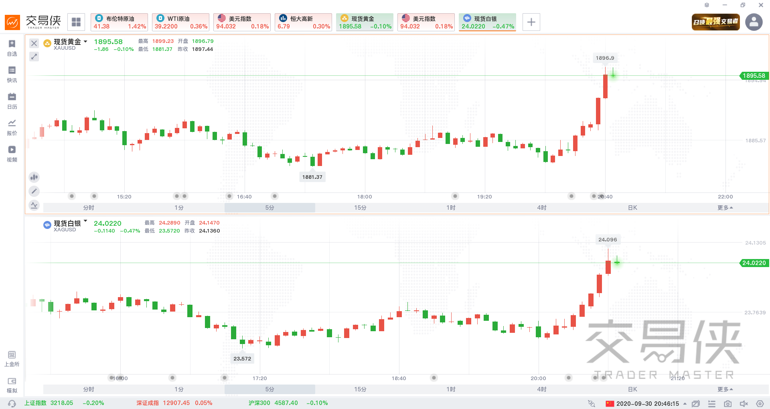
Task: Open the 上金所 exchange sidebar icon
Action: click(x=12, y=358)
